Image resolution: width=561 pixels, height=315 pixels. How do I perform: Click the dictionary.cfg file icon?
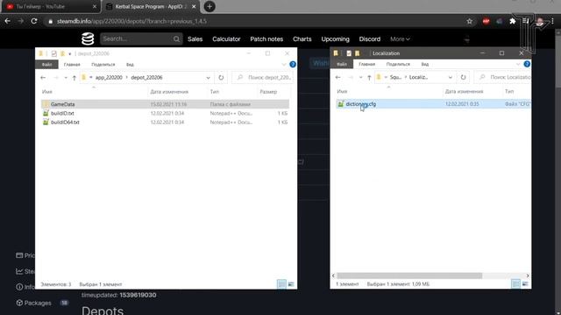coord(341,104)
